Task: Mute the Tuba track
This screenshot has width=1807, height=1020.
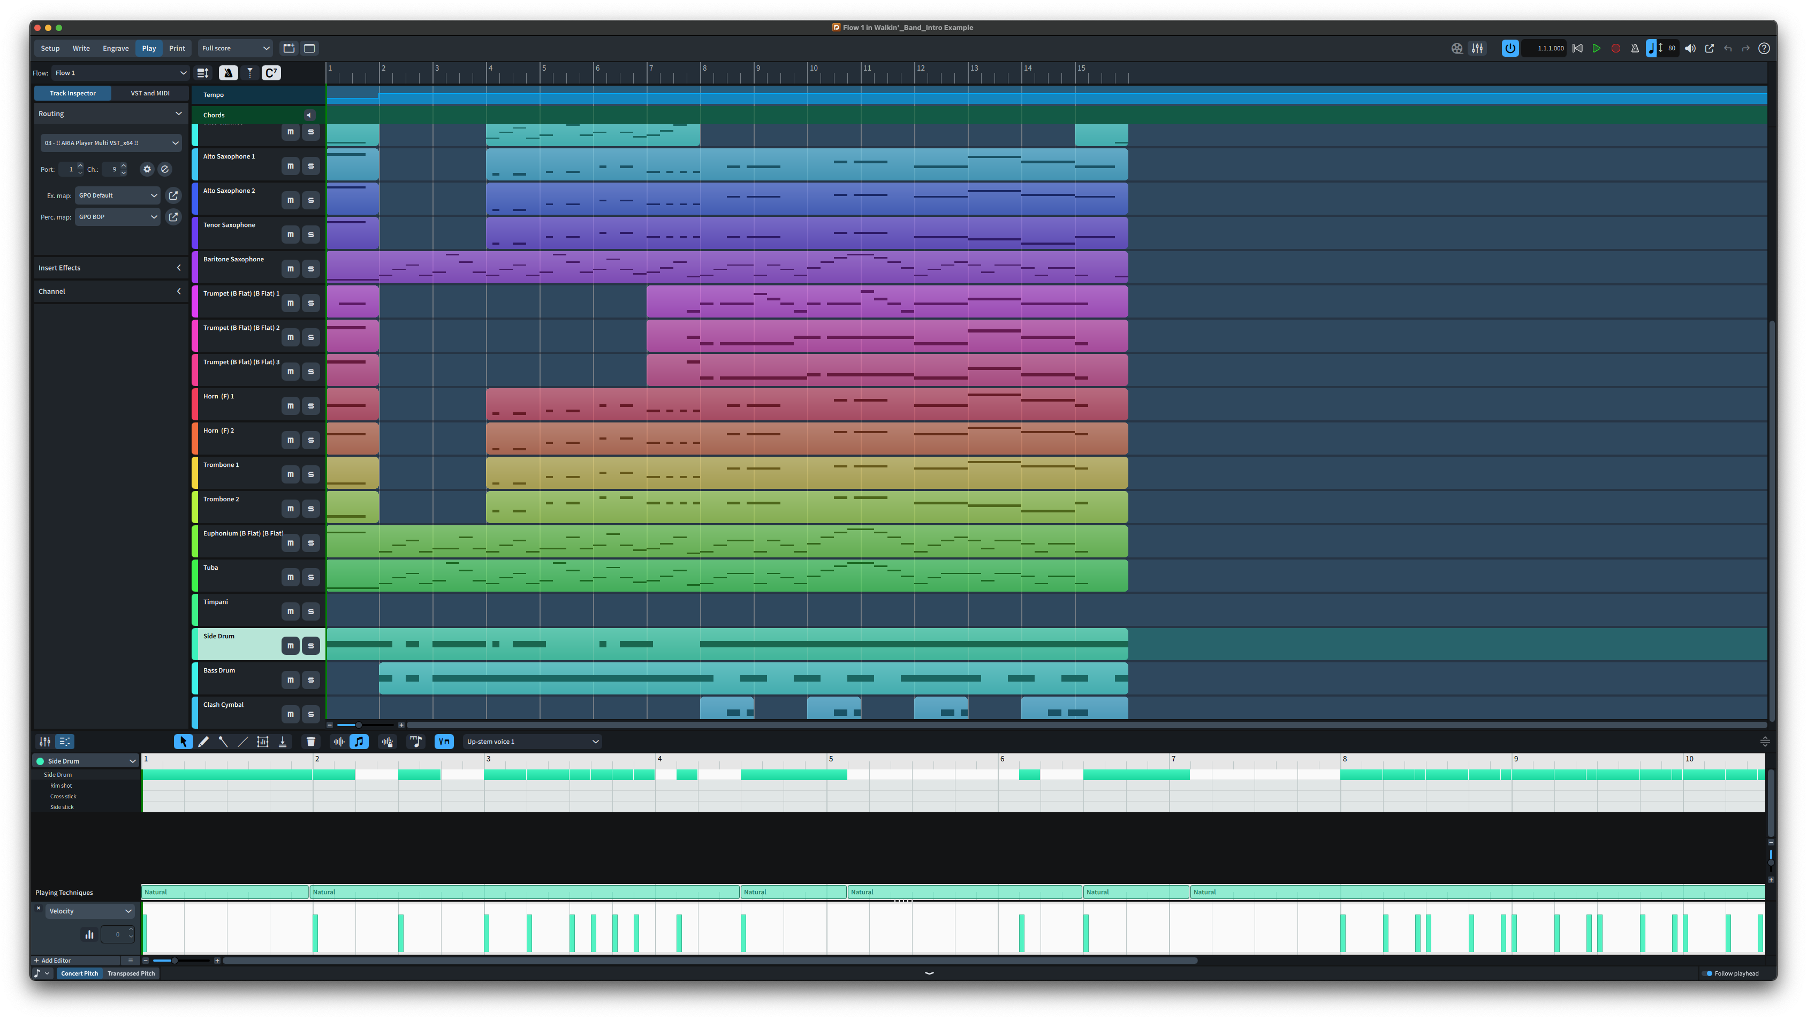Action: pyautogui.click(x=291, y=577)
